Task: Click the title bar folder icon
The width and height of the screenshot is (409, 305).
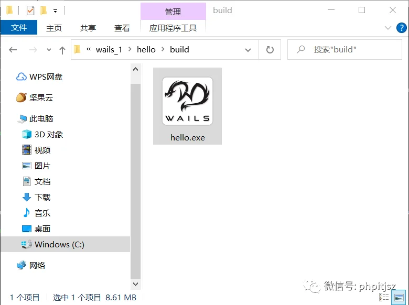Action: (9, 10)
